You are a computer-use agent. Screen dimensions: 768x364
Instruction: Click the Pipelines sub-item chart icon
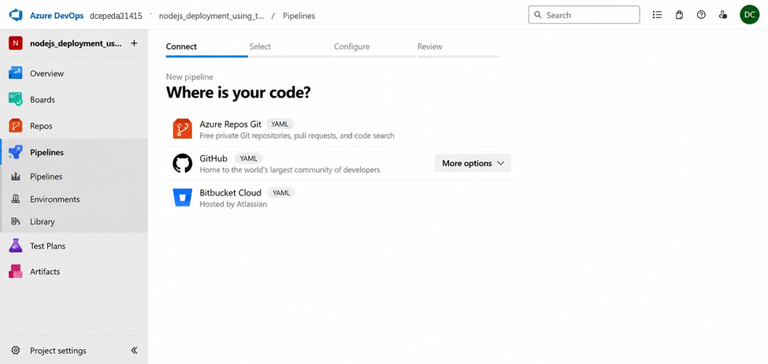pos(16,176)
